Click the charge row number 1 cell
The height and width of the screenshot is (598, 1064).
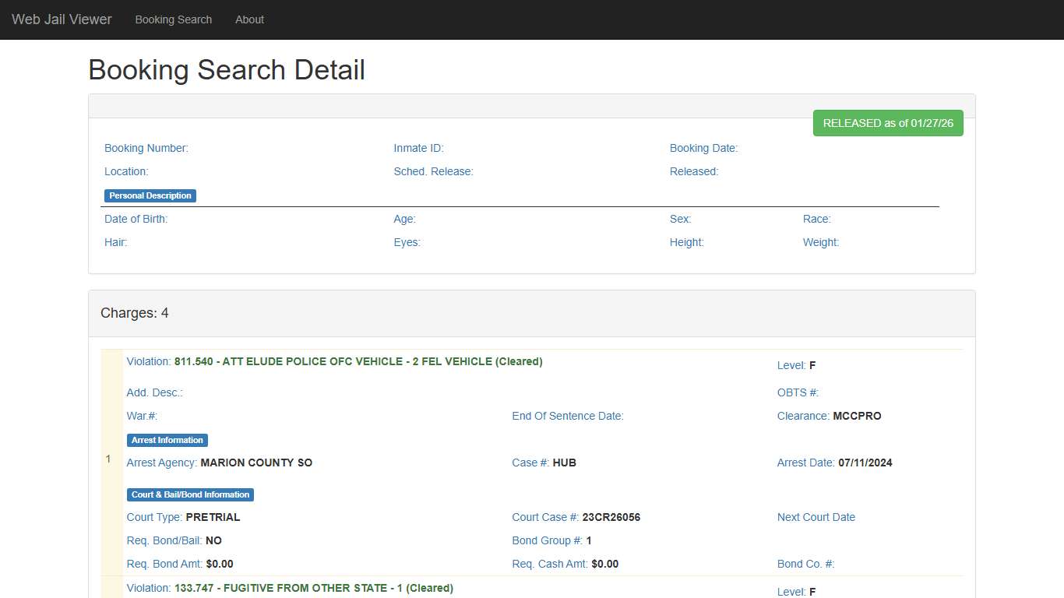[x=108, y=459]
